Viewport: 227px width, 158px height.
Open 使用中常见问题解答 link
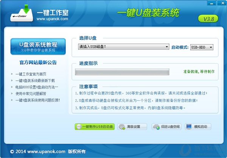click(31, 93)
